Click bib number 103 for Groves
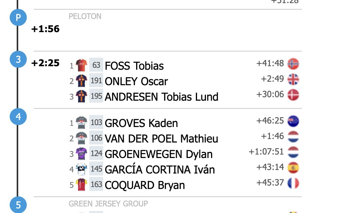The height and width of the screenshot is (213, 346). [x=96, y=122]
